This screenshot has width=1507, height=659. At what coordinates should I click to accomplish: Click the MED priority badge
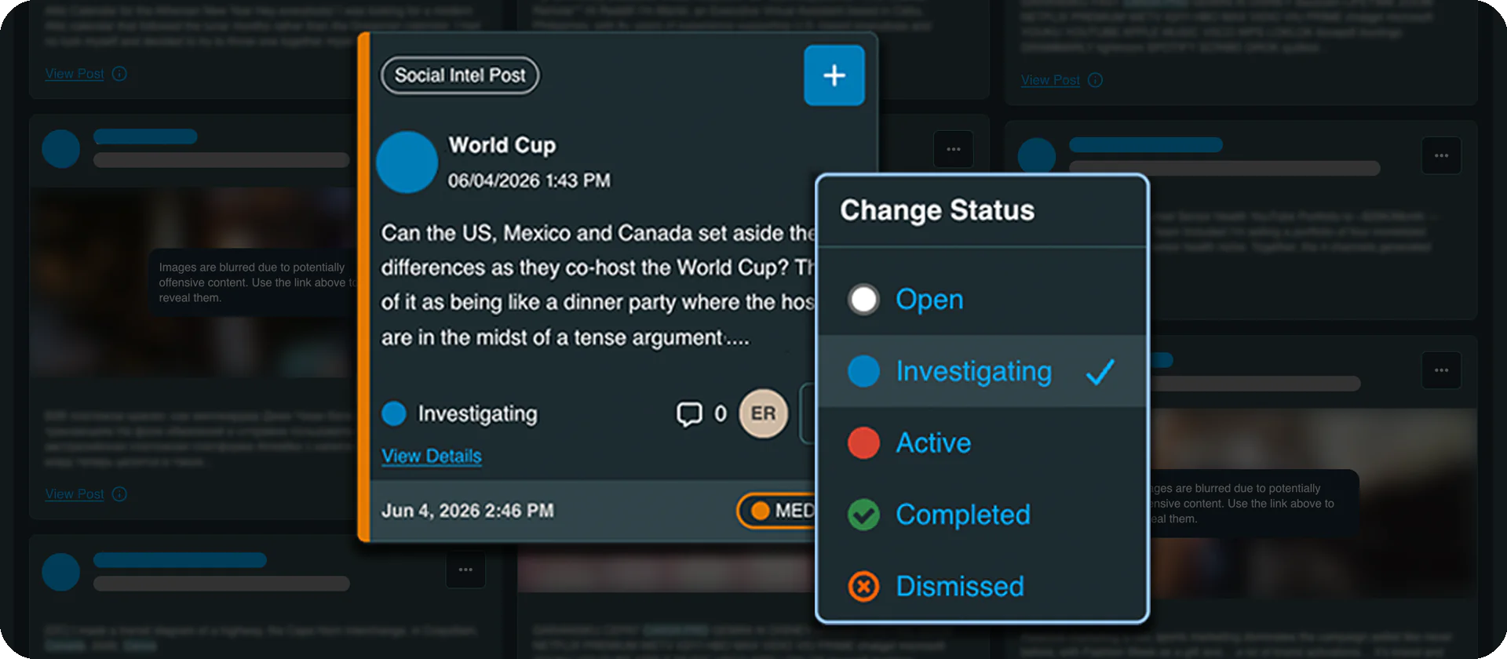(x=776, y=511)
